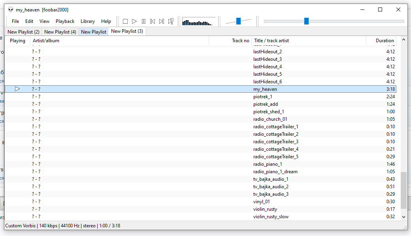Click the spectrum visualization display

[199, 21]
